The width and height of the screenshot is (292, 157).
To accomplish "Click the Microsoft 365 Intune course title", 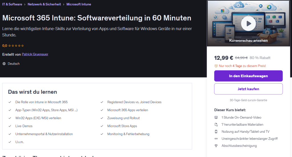I will pos(97,18).
